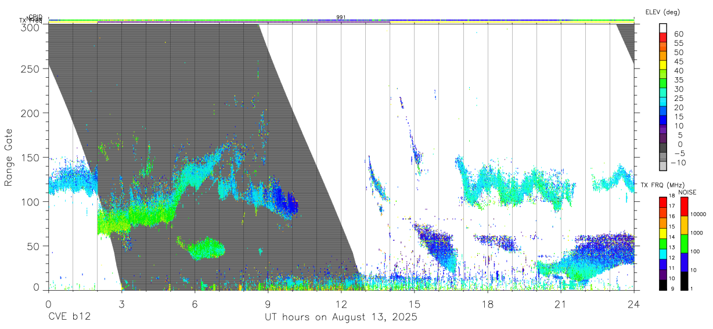Click the "35" ELEV scale label
This screenshot has width=713, height=329.
tap(678, 80)
